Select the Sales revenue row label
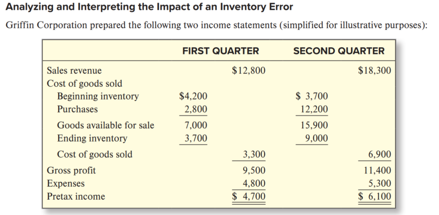Image resolution: width=439 pixels, height=215 pixels. (74, 70)
